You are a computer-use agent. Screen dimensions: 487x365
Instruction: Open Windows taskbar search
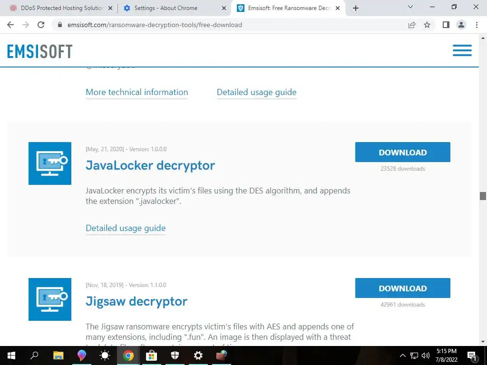click(x=34, y=355)
